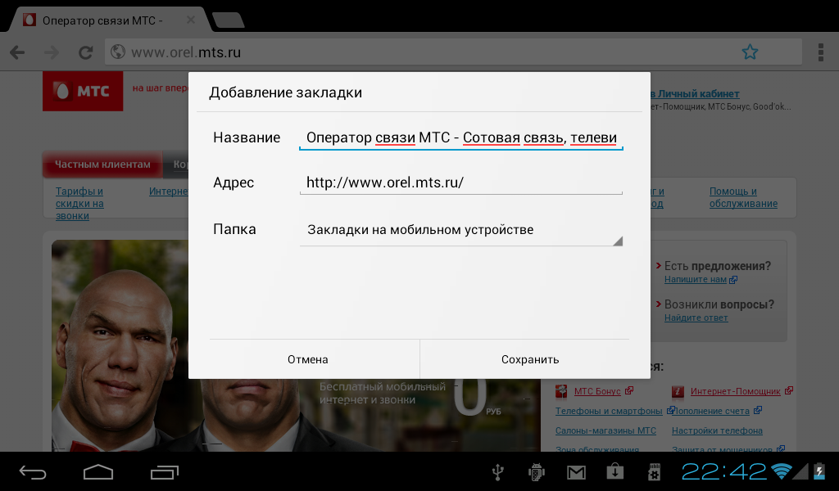The image size is (839, 491).
Task: Edit the Адрес URL field
Action: [461, 182]
